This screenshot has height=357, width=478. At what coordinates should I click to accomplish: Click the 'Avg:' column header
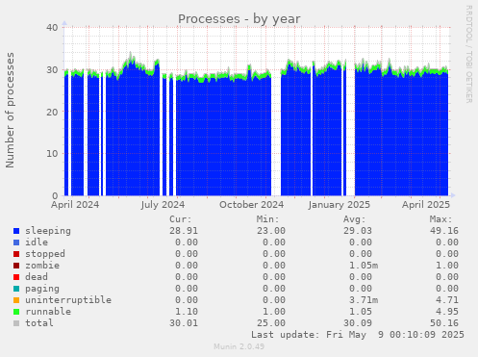[x=354, y=219]
